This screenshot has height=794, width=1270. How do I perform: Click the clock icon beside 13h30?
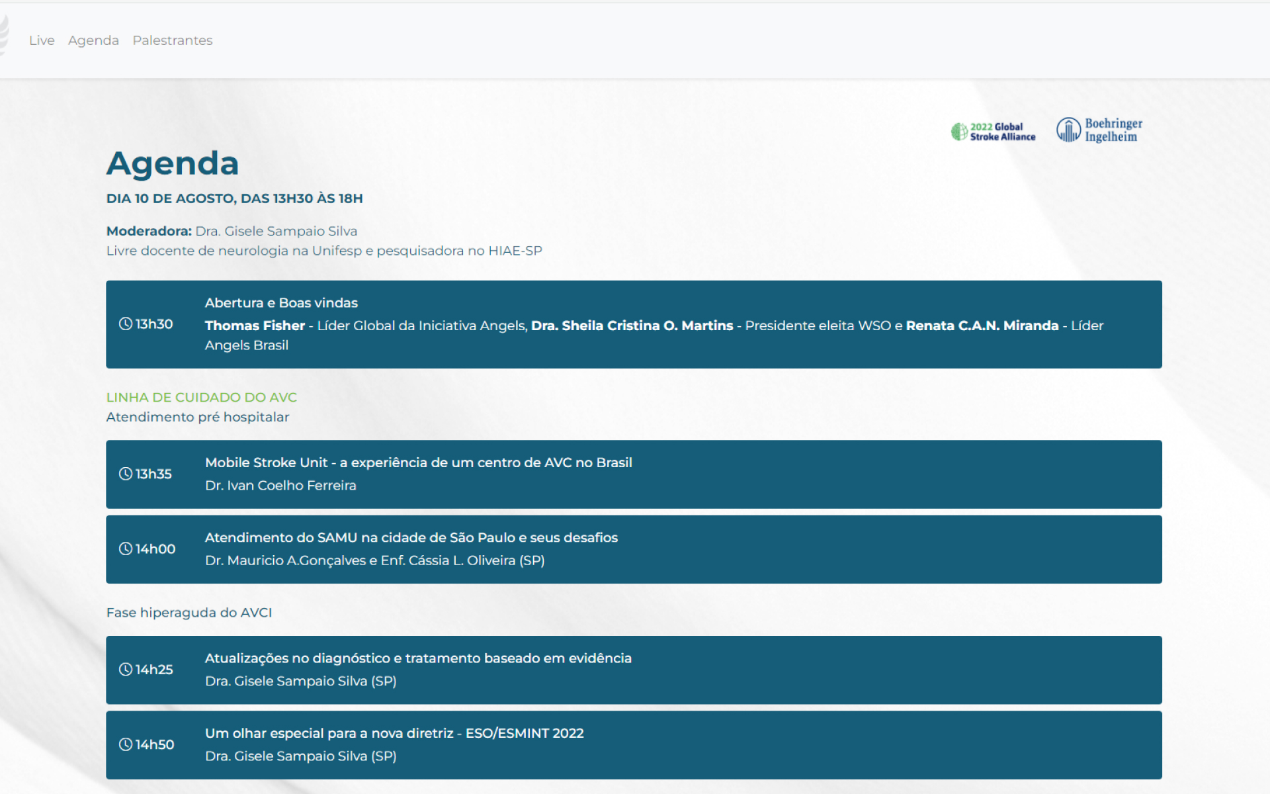(126, 324)
